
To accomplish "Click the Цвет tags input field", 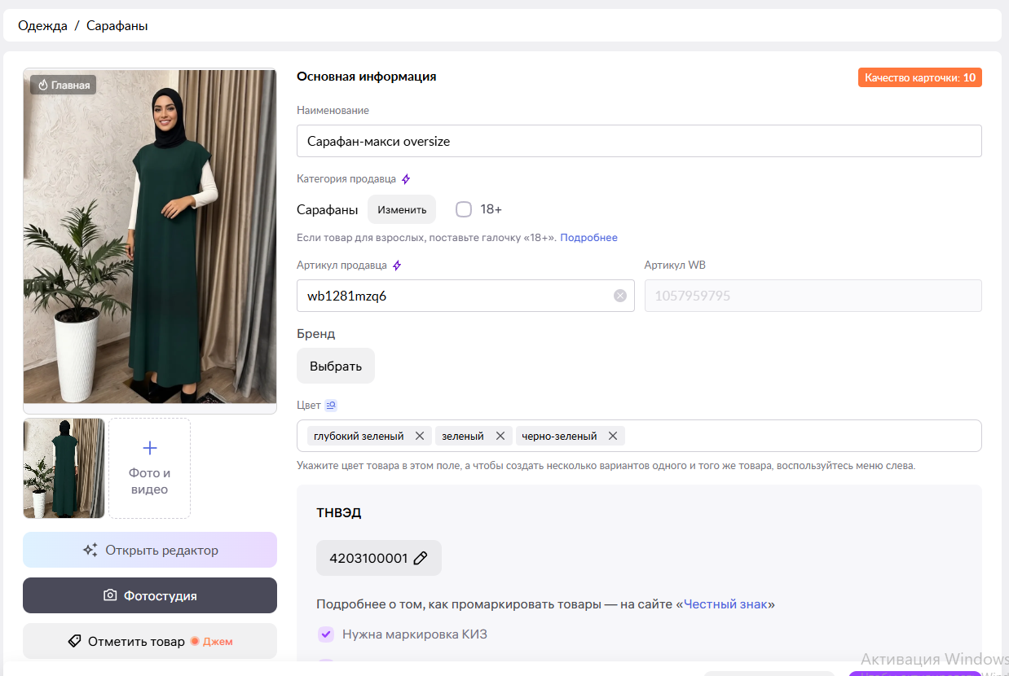I will (639, 436).
